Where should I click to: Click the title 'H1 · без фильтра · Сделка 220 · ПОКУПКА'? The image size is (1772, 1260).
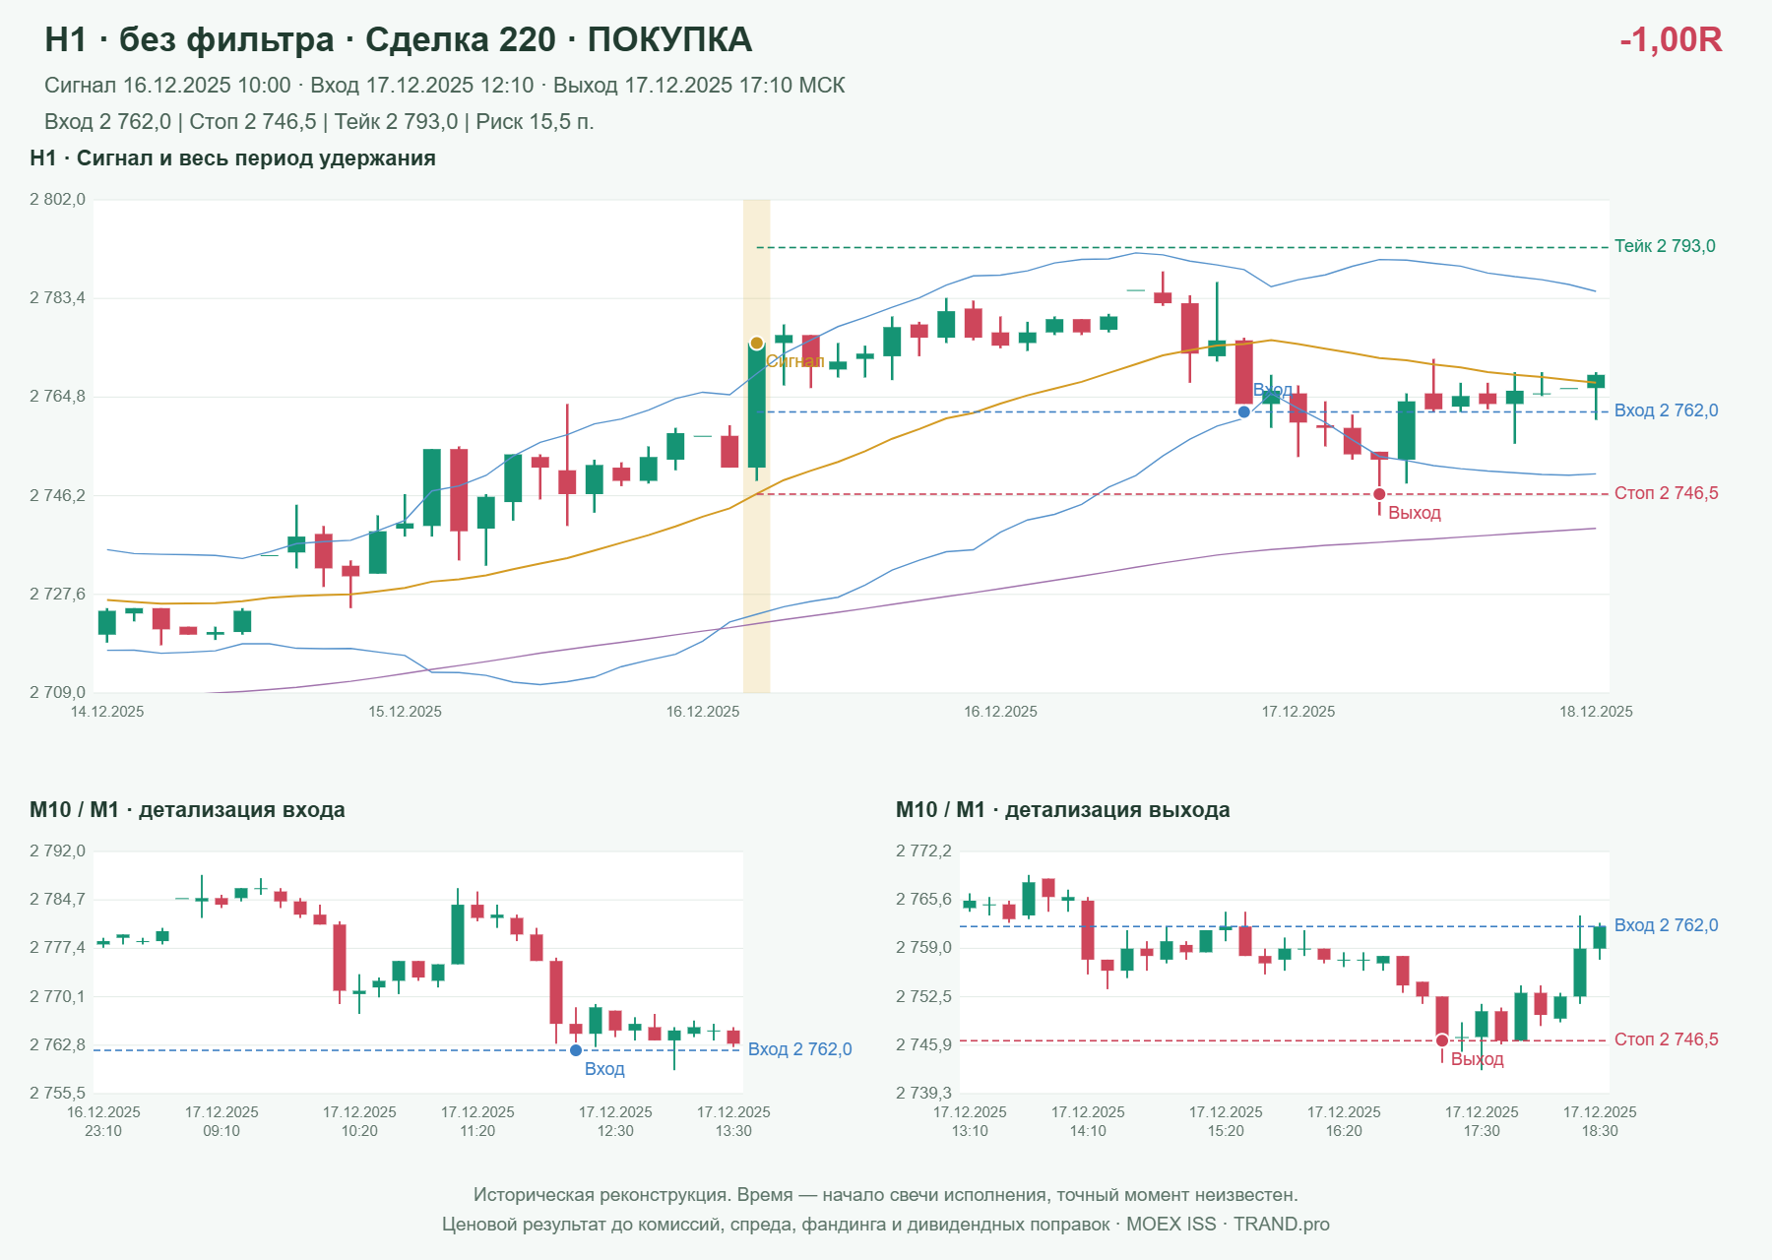coord(399,40)
